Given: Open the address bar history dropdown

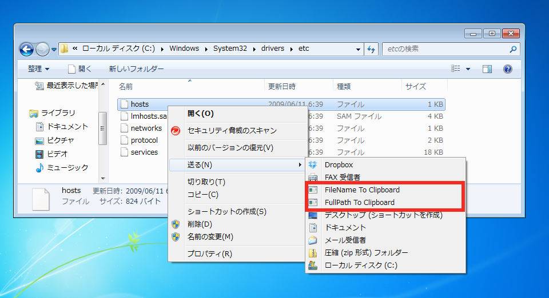Looking at the screenshot, I should (358, 49).
